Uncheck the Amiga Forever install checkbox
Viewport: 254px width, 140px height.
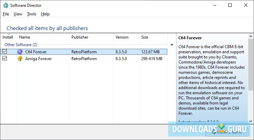coord(5,58)
